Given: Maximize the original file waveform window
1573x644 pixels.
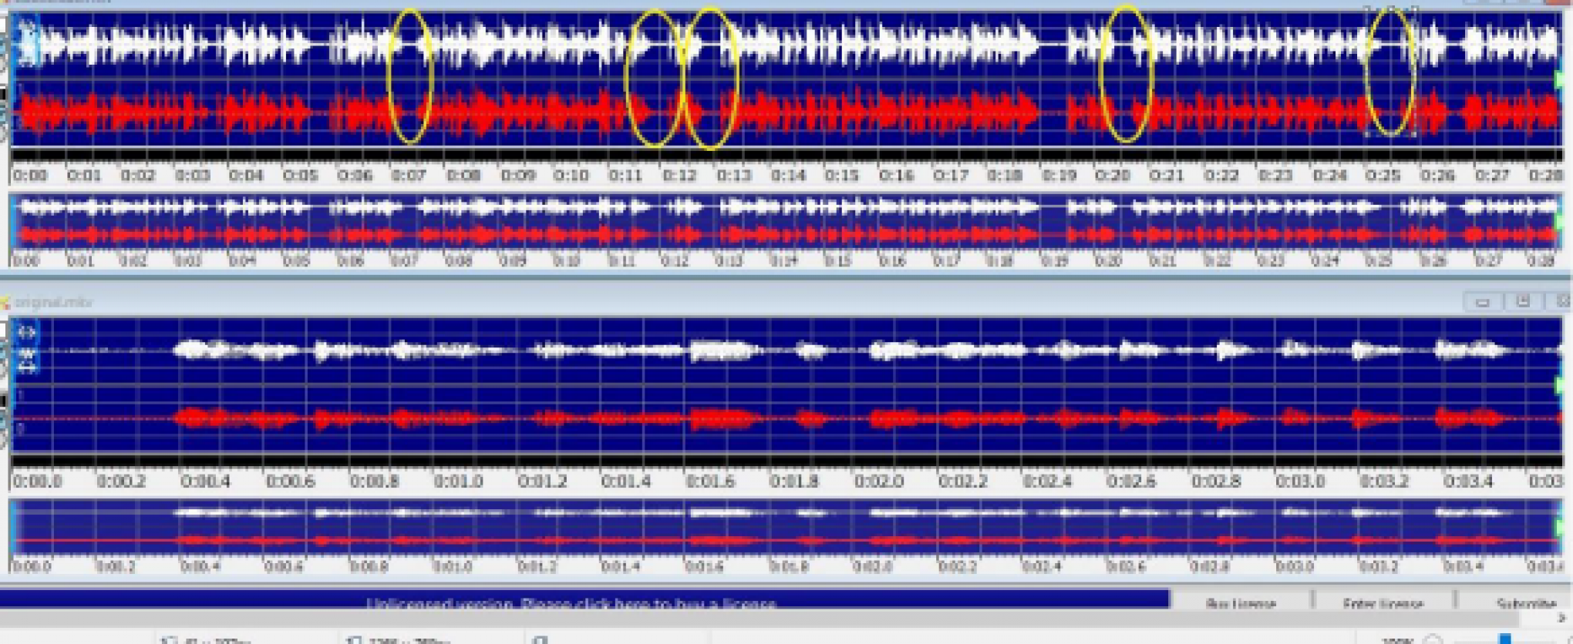Looking at the screenshot, I should [1523, 302].
